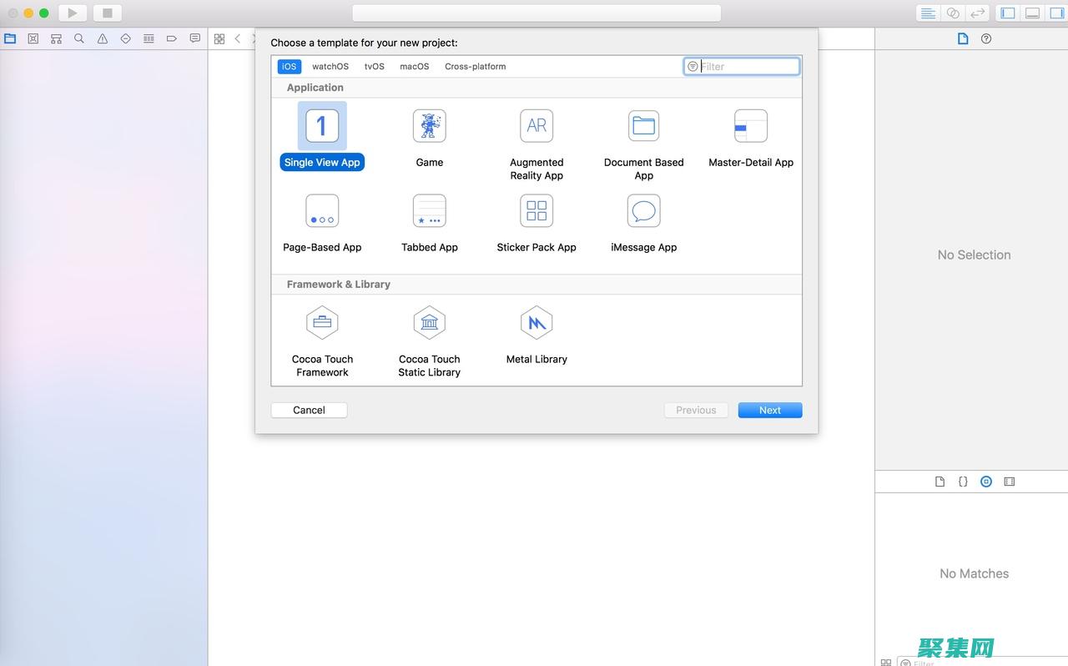The height and width of the screenshot is (666, 1068).
Task: Open the Media library
Action: click(1010, 482)
